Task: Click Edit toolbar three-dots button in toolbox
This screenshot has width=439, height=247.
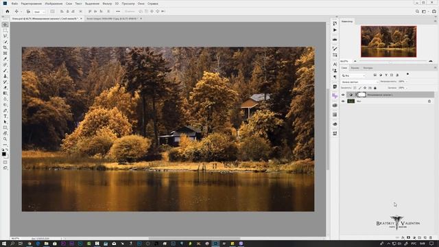Action: tap(5, 145)
